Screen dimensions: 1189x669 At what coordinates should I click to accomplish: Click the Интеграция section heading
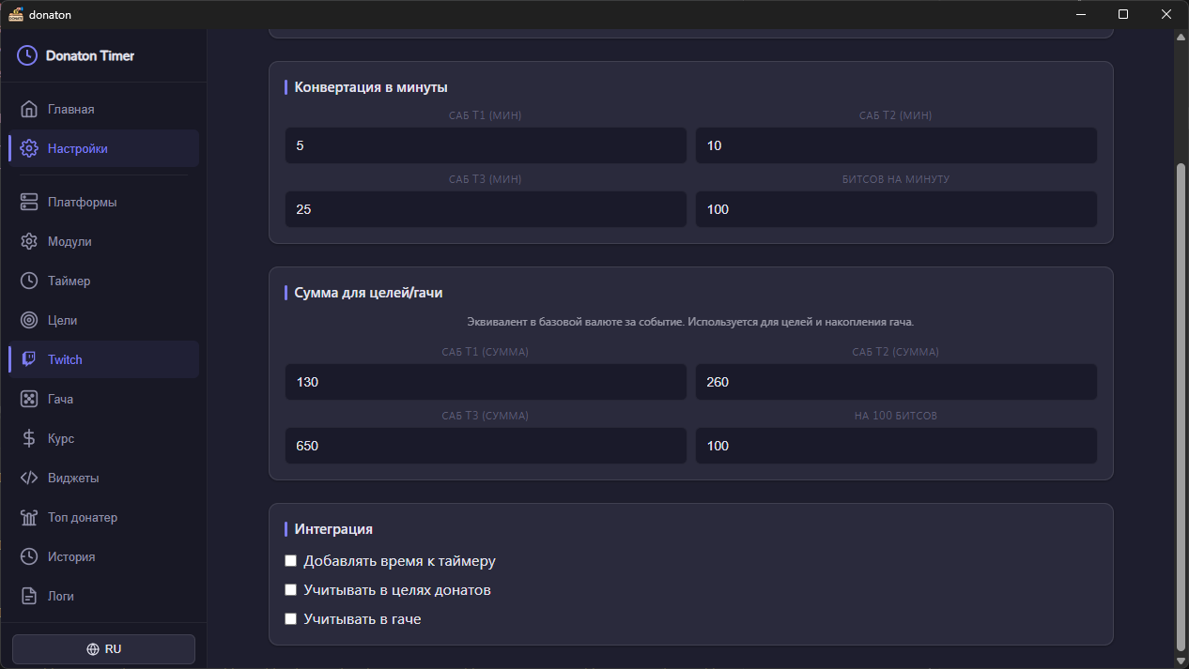(333, 529)
